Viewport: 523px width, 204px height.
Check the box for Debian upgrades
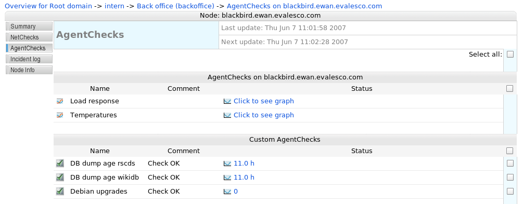click(510, 191)
